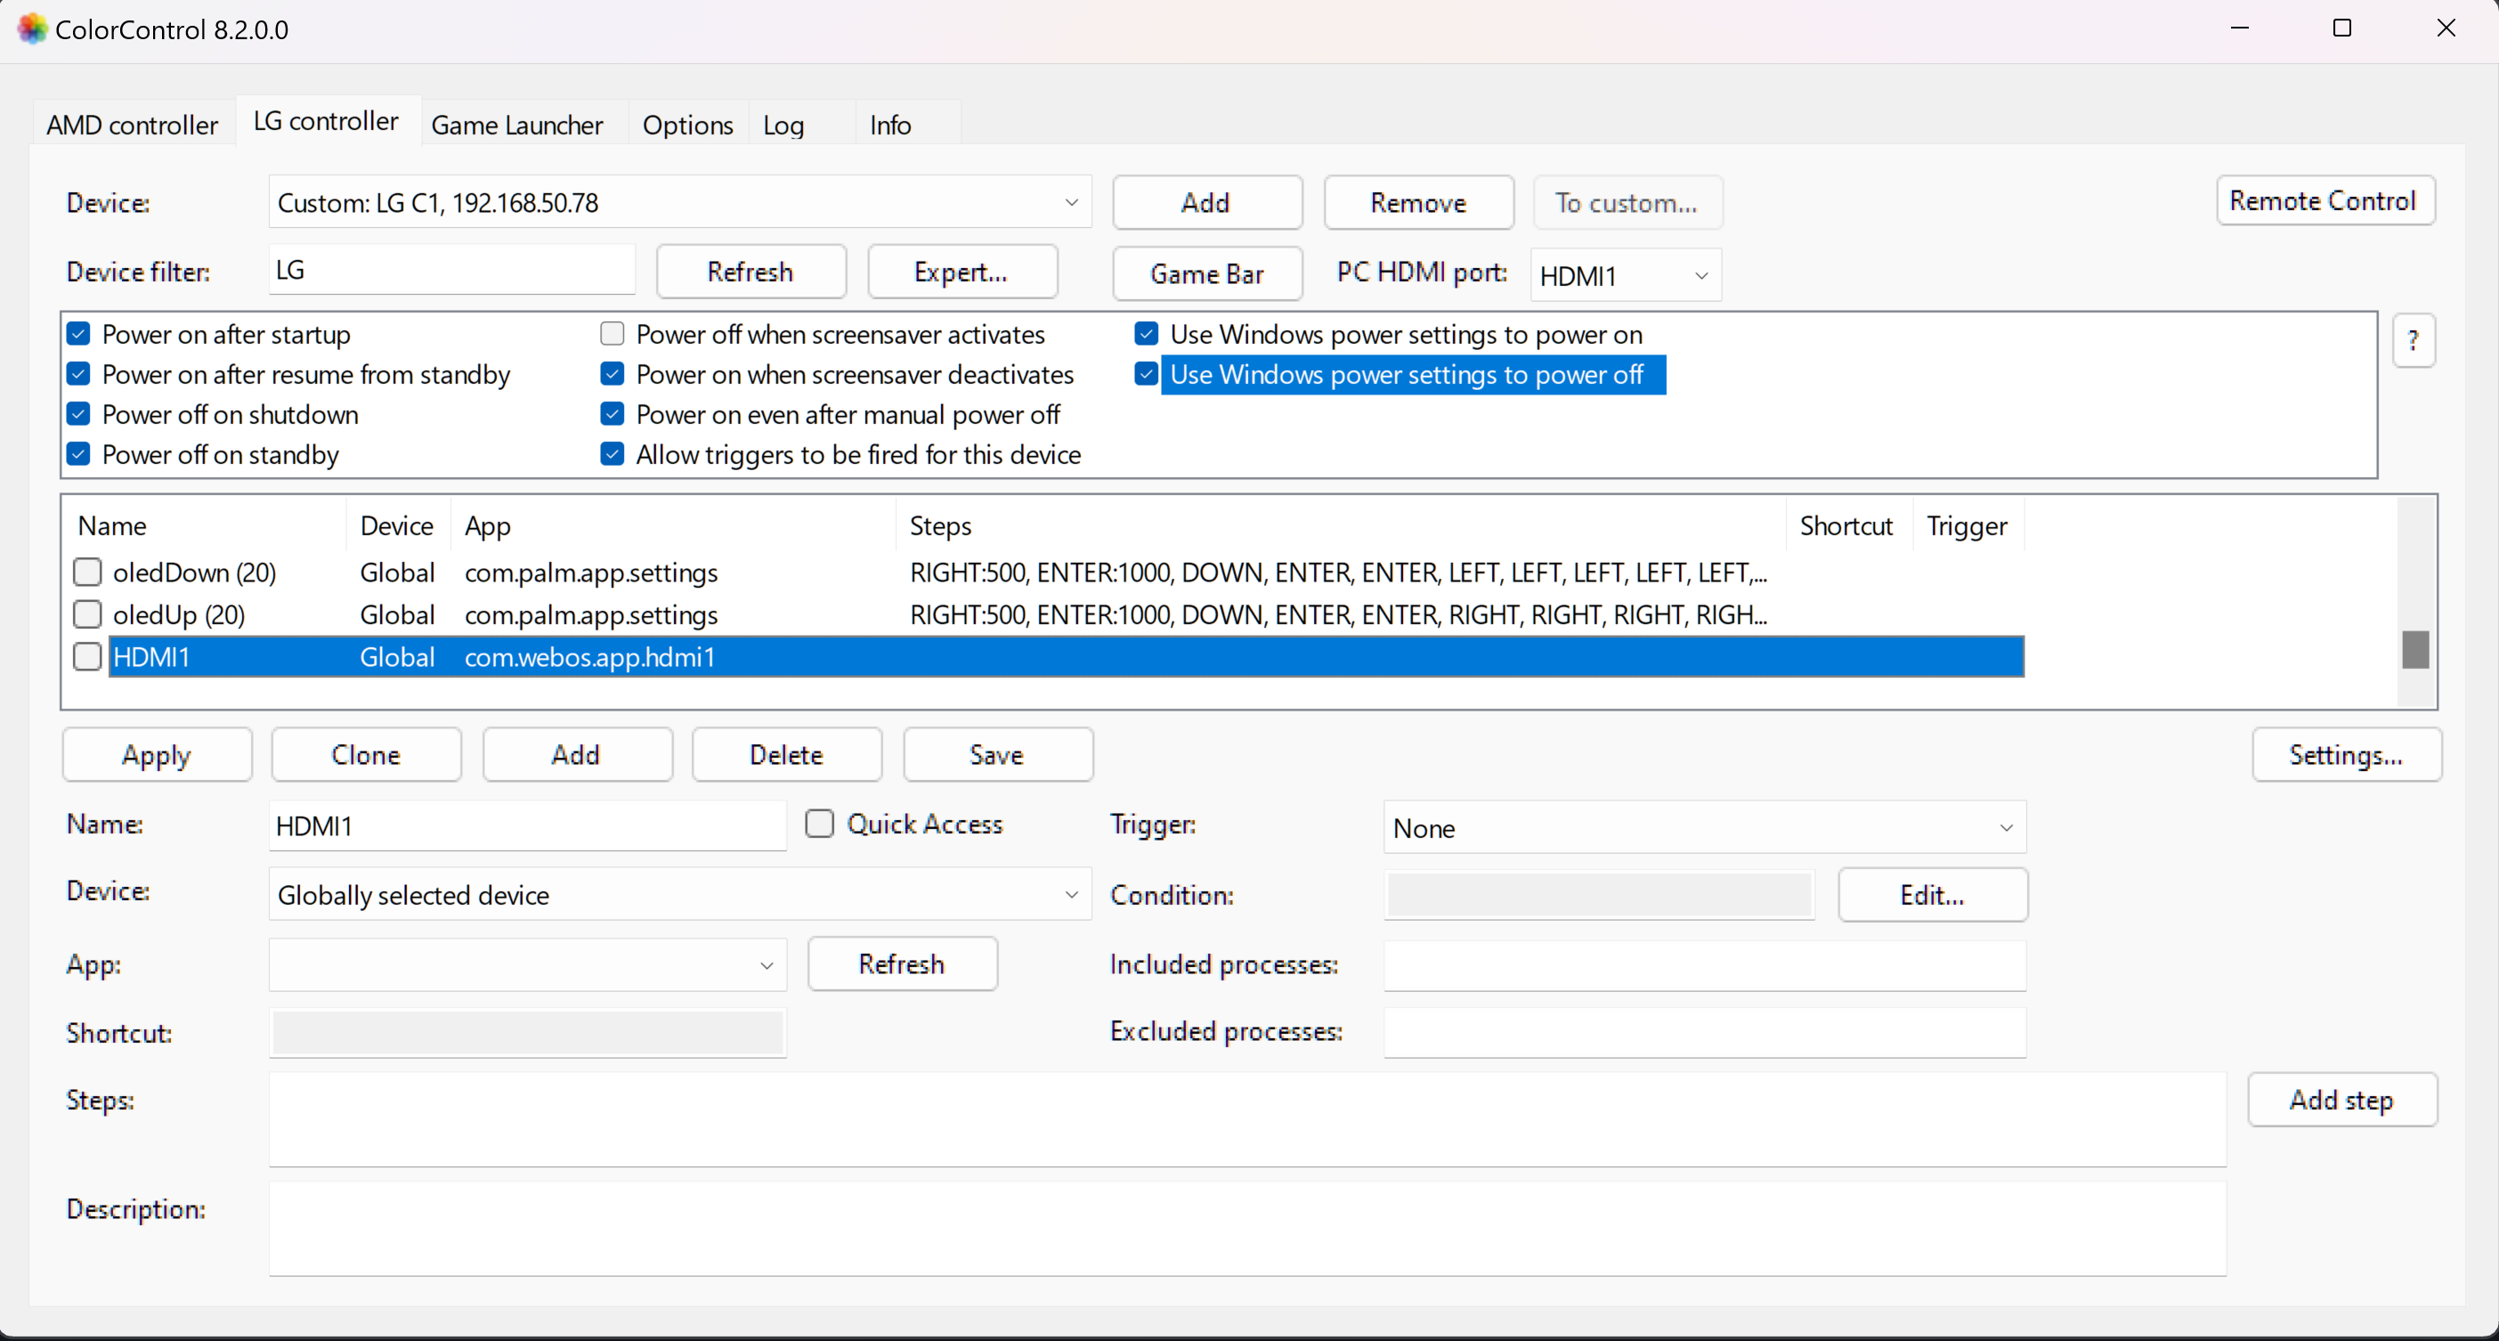Click the help question mark icon

pyautogui.click(x=2415, y=340)
